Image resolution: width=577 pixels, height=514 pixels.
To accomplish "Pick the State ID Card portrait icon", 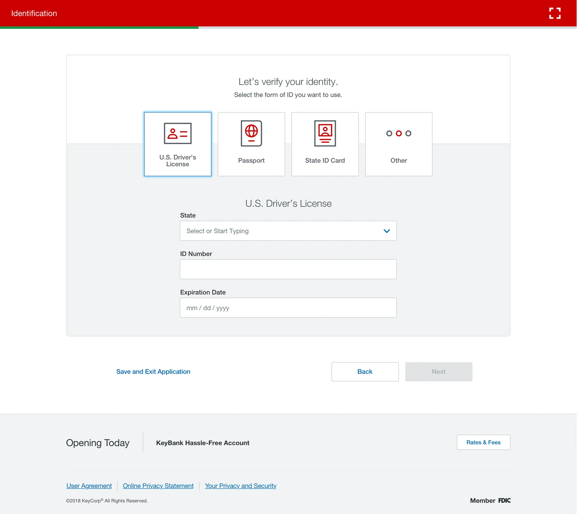I will [325, 133].
